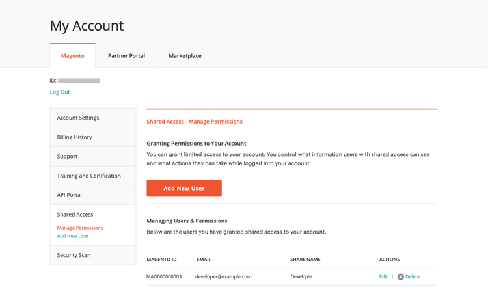Open Account Settings in sidebar
The width and height of the screenshot is (488, 294).
click(x=78, y=118)
